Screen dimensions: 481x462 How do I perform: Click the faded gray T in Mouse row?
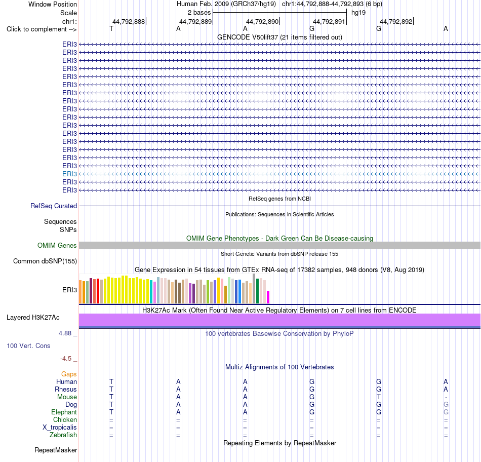[x=379, y=397]
